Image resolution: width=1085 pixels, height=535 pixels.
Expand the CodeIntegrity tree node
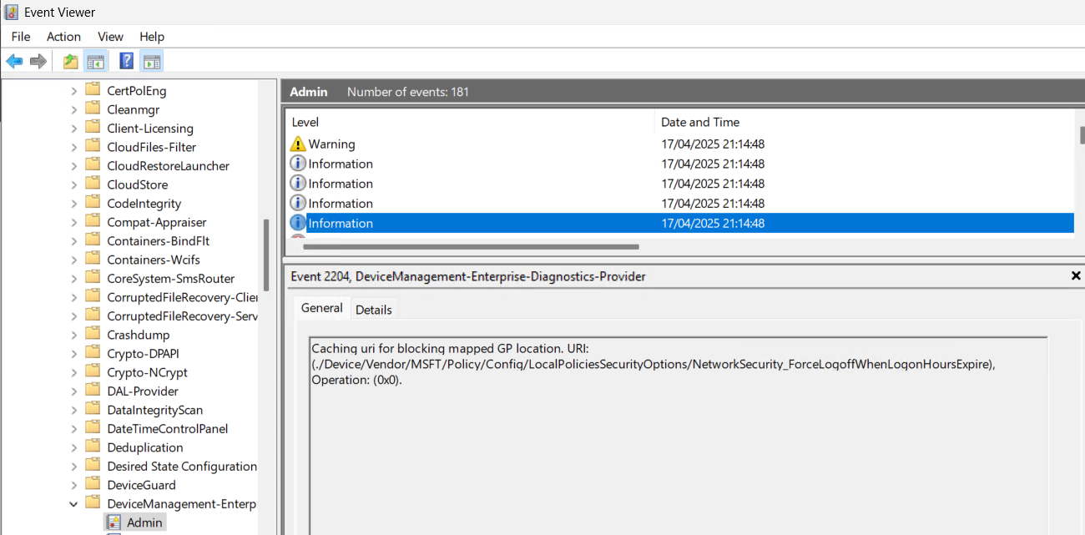point(73,204)
